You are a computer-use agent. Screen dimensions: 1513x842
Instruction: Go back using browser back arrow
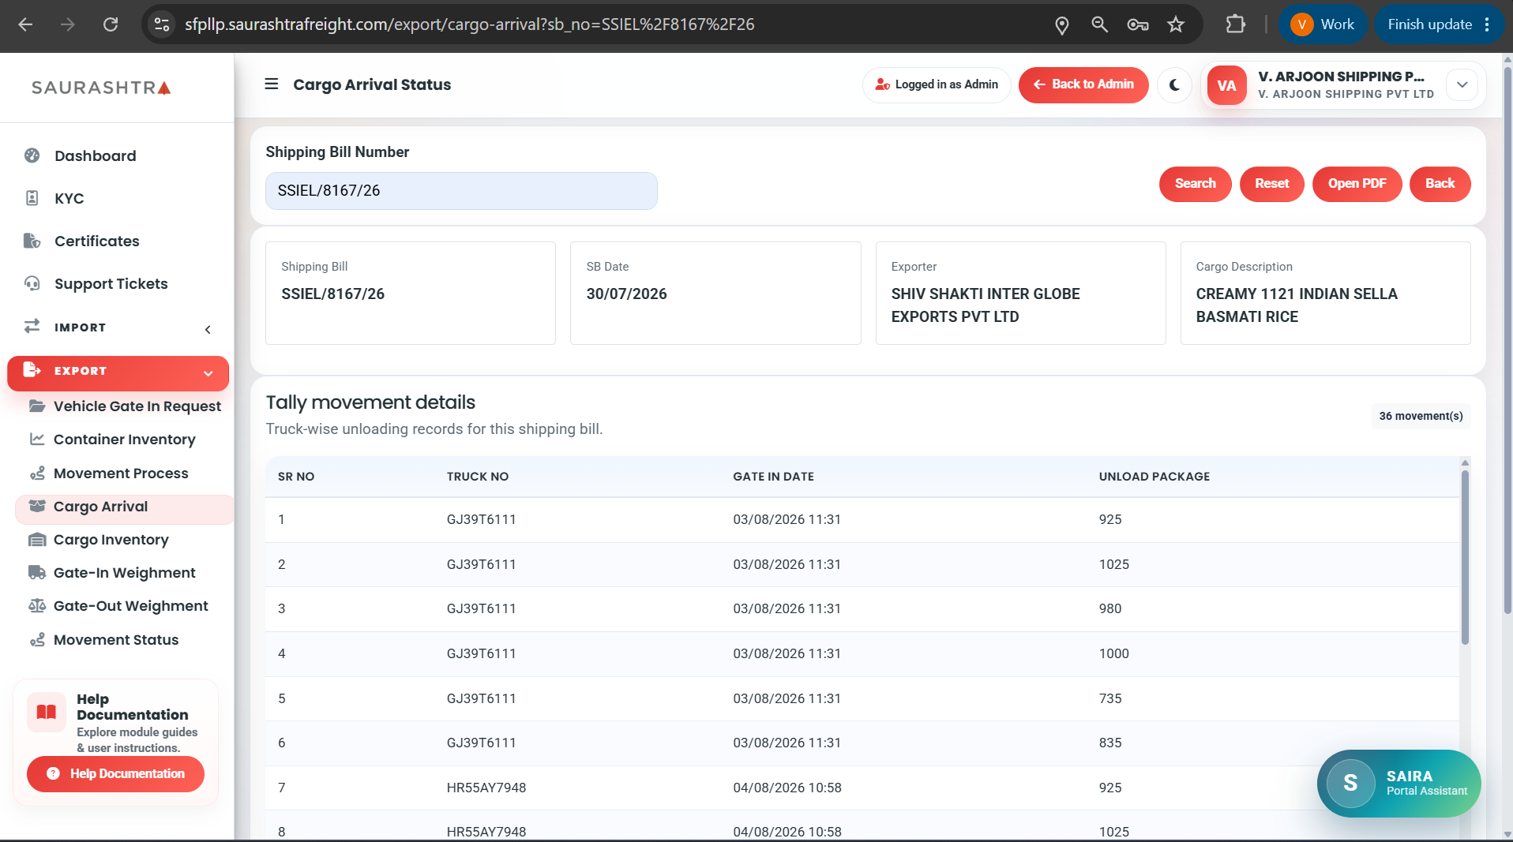click(x=25, y=24)
